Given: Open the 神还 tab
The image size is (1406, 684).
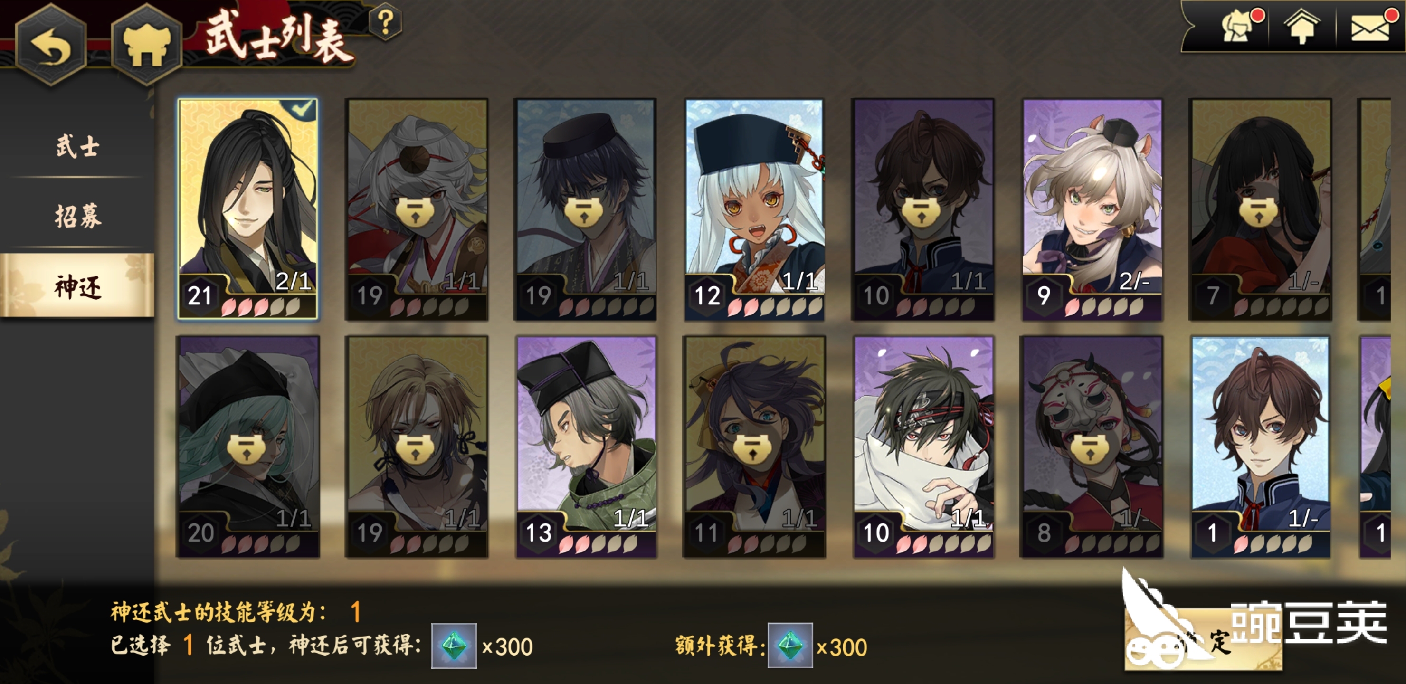Looking at the screenshot, I should pyautogui.click(x=77, y=285).
